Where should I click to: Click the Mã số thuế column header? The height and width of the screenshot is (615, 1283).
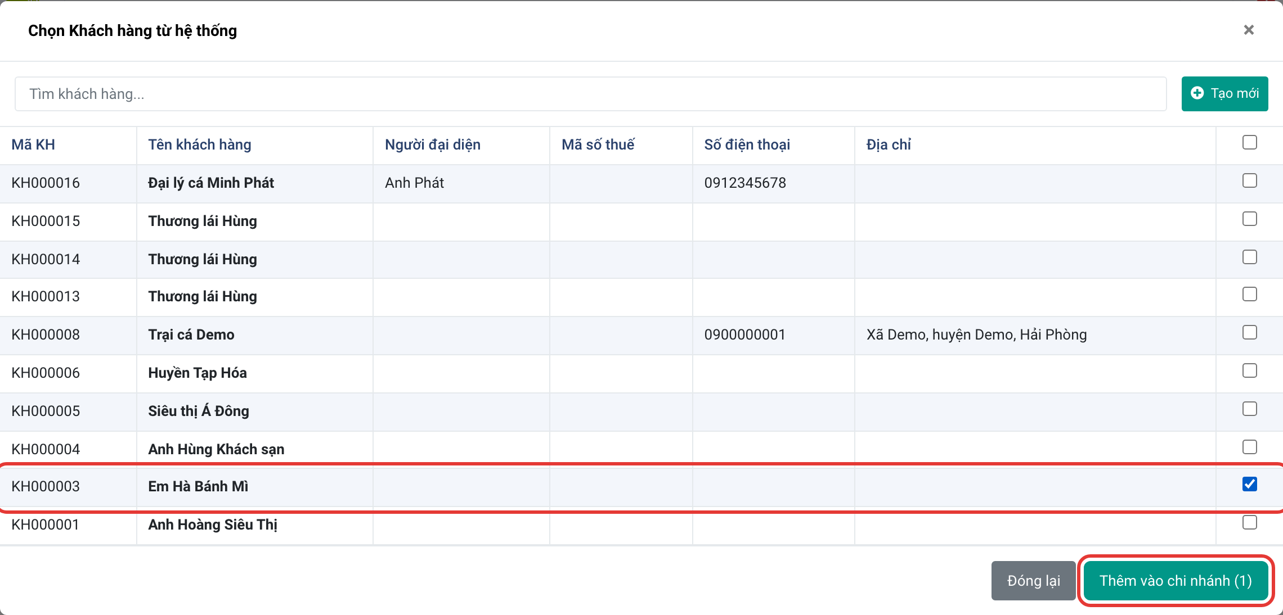point(598,144)
